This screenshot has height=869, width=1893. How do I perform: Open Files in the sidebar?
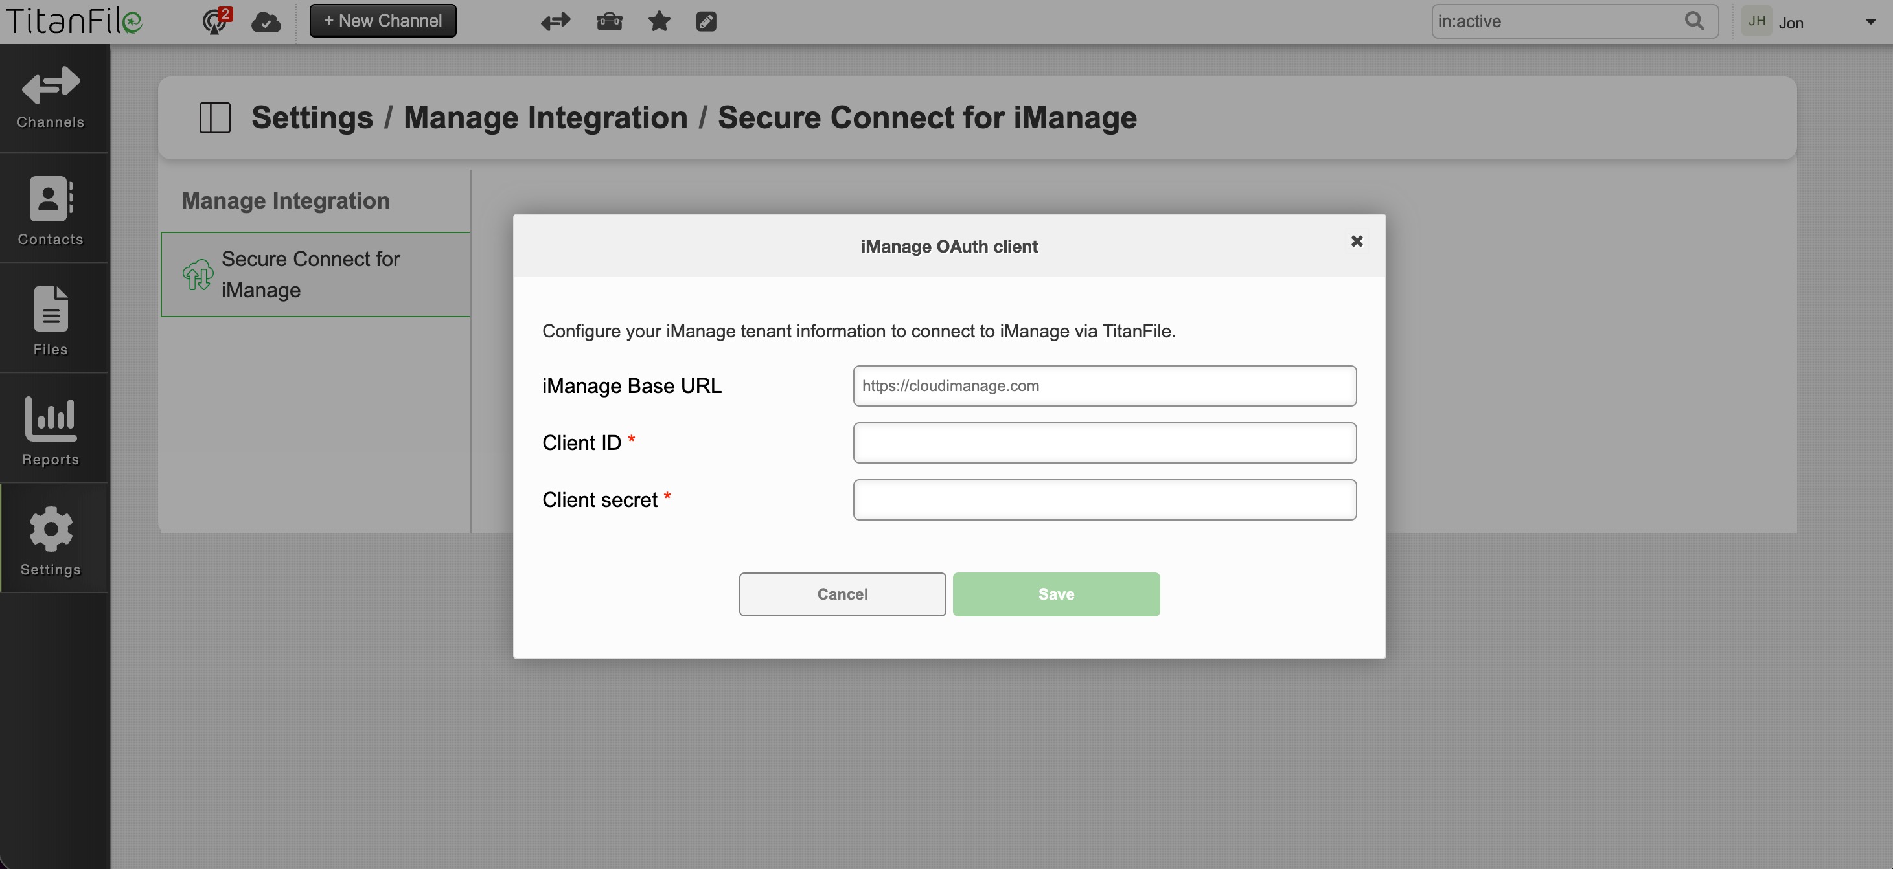(51, 319)
